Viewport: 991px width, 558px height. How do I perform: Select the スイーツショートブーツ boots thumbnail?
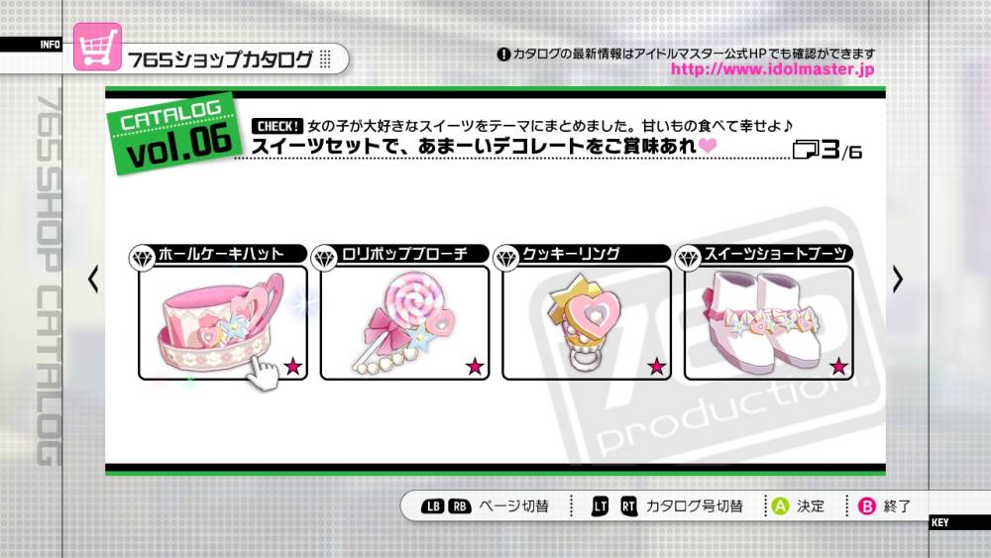pos(769,323)
